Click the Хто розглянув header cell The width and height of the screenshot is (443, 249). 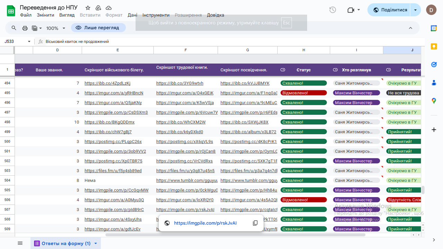click(356, 70)
